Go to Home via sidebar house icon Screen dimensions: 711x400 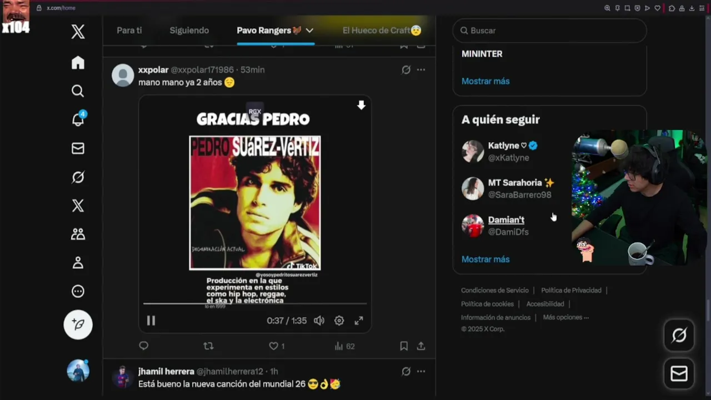pos(78,63)
